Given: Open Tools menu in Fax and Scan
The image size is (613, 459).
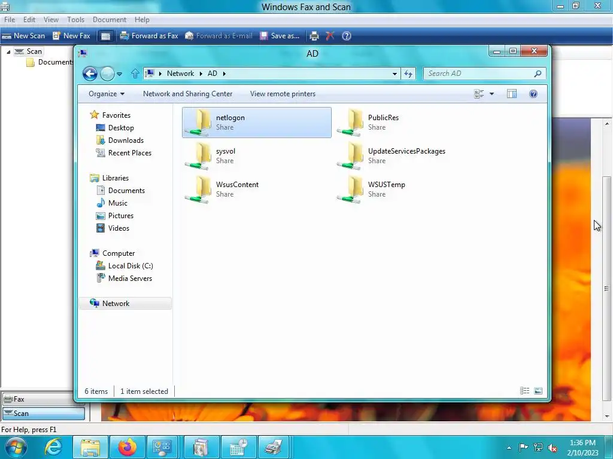Looking at the screenshot, I should (x=75, y=20).
